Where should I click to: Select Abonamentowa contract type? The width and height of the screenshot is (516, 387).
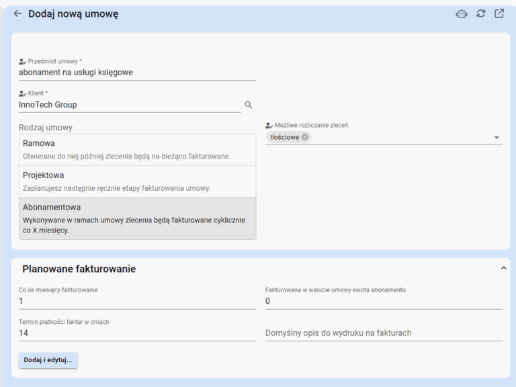tap(138, 218)
